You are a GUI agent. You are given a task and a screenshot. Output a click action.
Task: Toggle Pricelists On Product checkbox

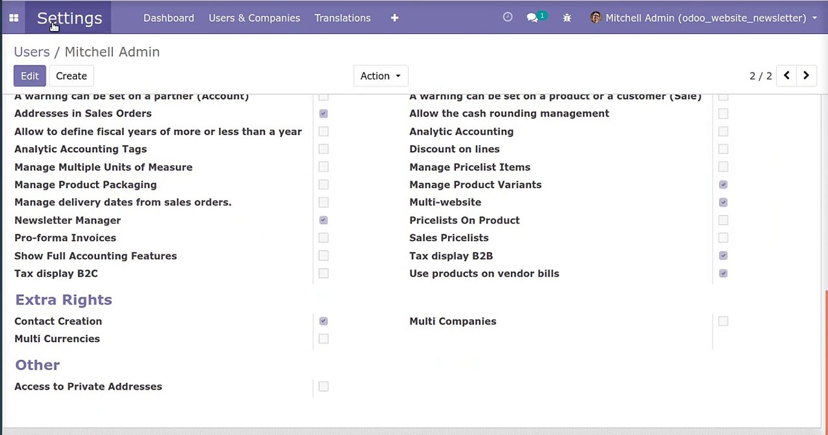(724, 221)
